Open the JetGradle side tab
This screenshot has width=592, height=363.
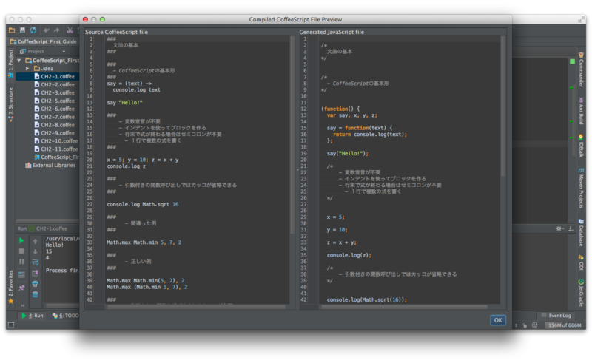581,293
